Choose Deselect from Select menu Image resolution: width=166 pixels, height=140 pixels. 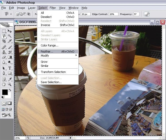pos(58,17)
